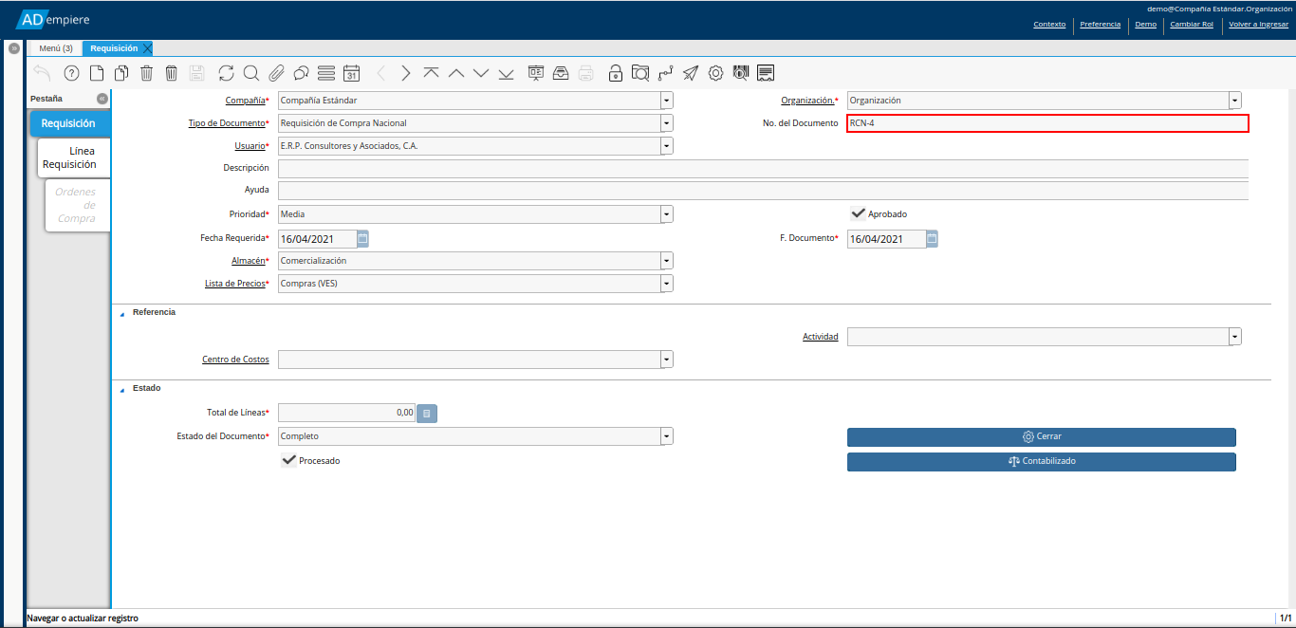
Task: Open the Lista de Precios dropdown
Action: [666, 284]
